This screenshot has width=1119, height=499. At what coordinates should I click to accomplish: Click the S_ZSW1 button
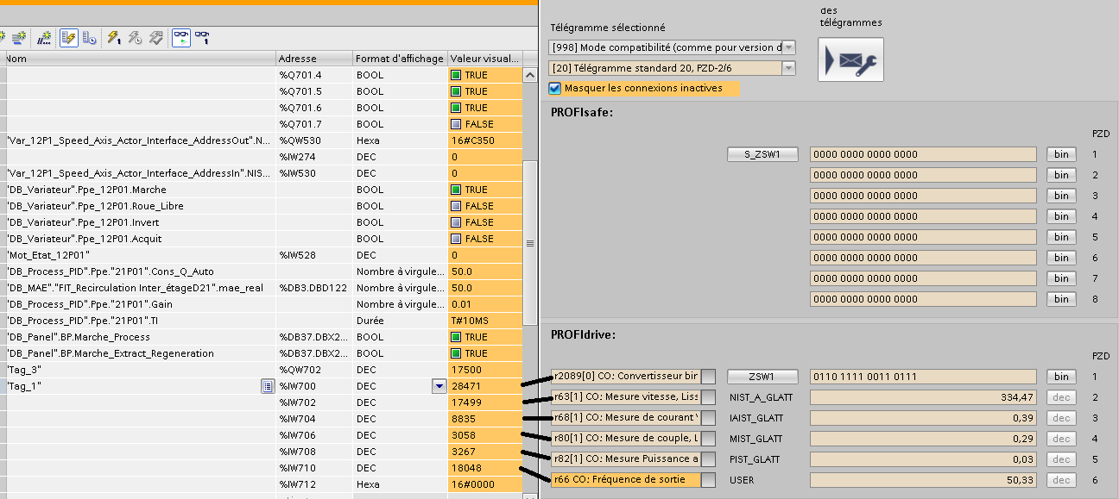pyautogui.click(x=762, y=154)
